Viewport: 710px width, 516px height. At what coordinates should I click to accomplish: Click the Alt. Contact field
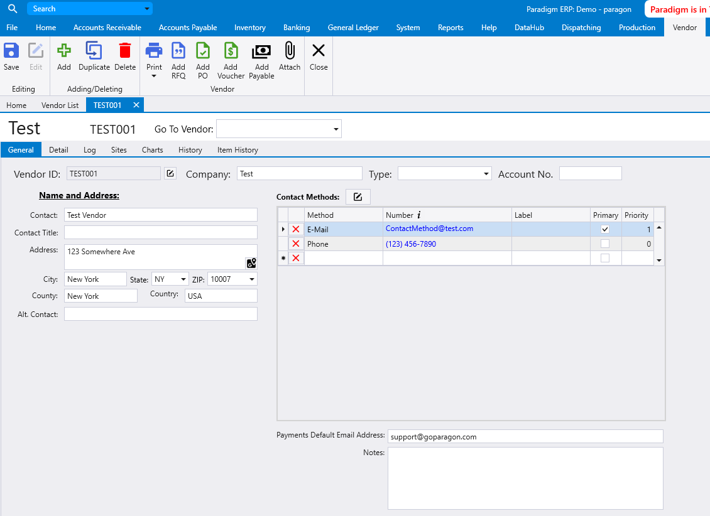point(161,314)
